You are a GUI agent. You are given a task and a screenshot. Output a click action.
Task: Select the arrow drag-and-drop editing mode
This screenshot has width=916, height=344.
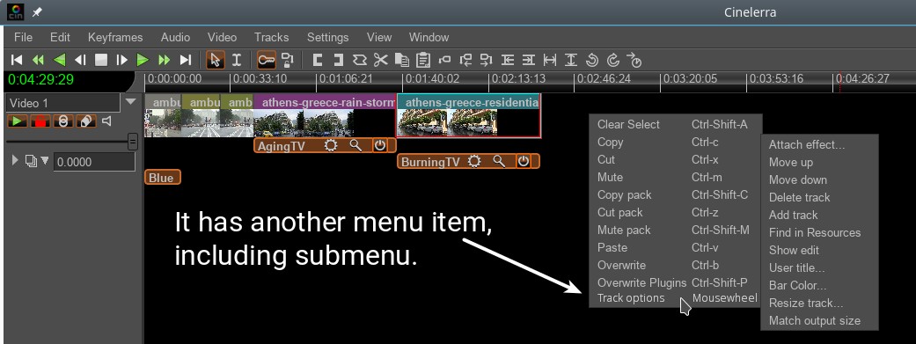[216, 60]
